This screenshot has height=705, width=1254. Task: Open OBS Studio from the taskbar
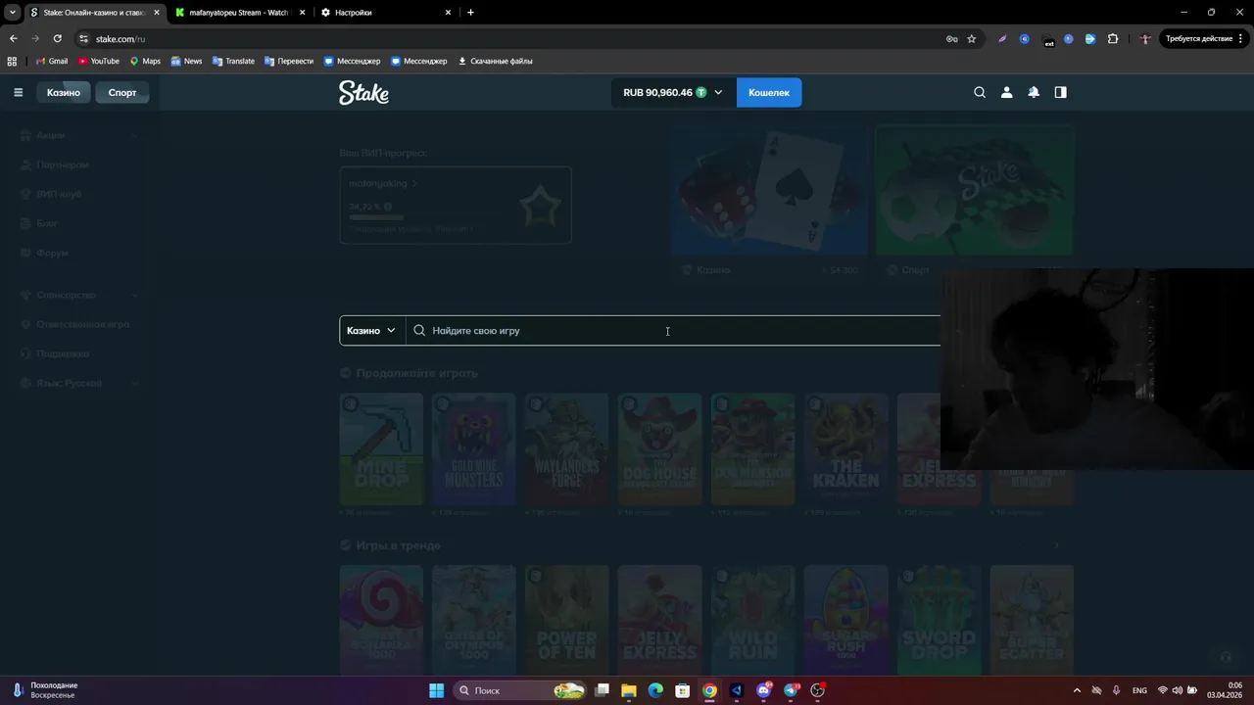point(818,690)
